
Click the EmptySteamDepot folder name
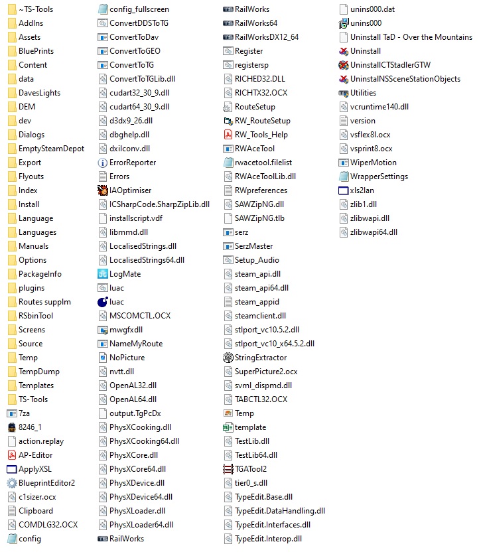52,149
